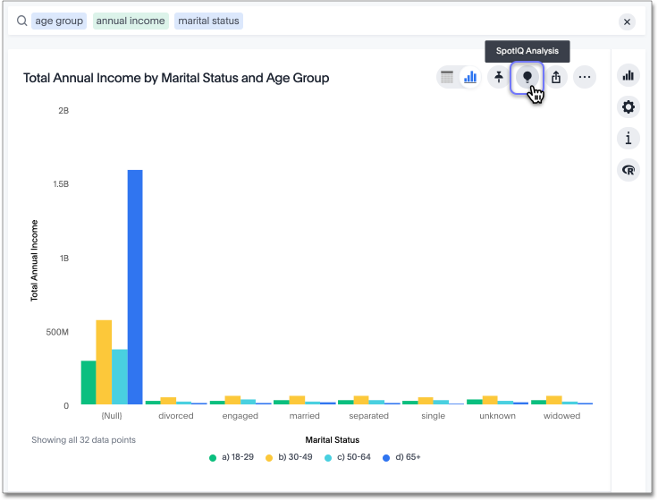658x501 pixels.
Task: Open chart type panel in sidebar
Action: [x=628, y=76]
